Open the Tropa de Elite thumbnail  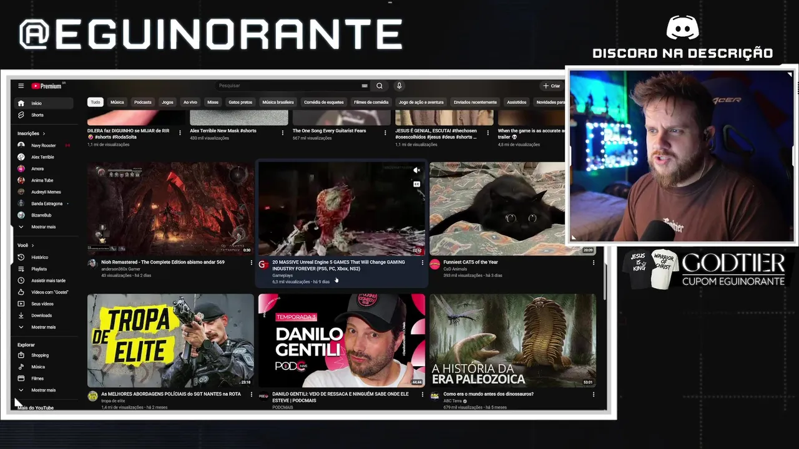point(170,340)
